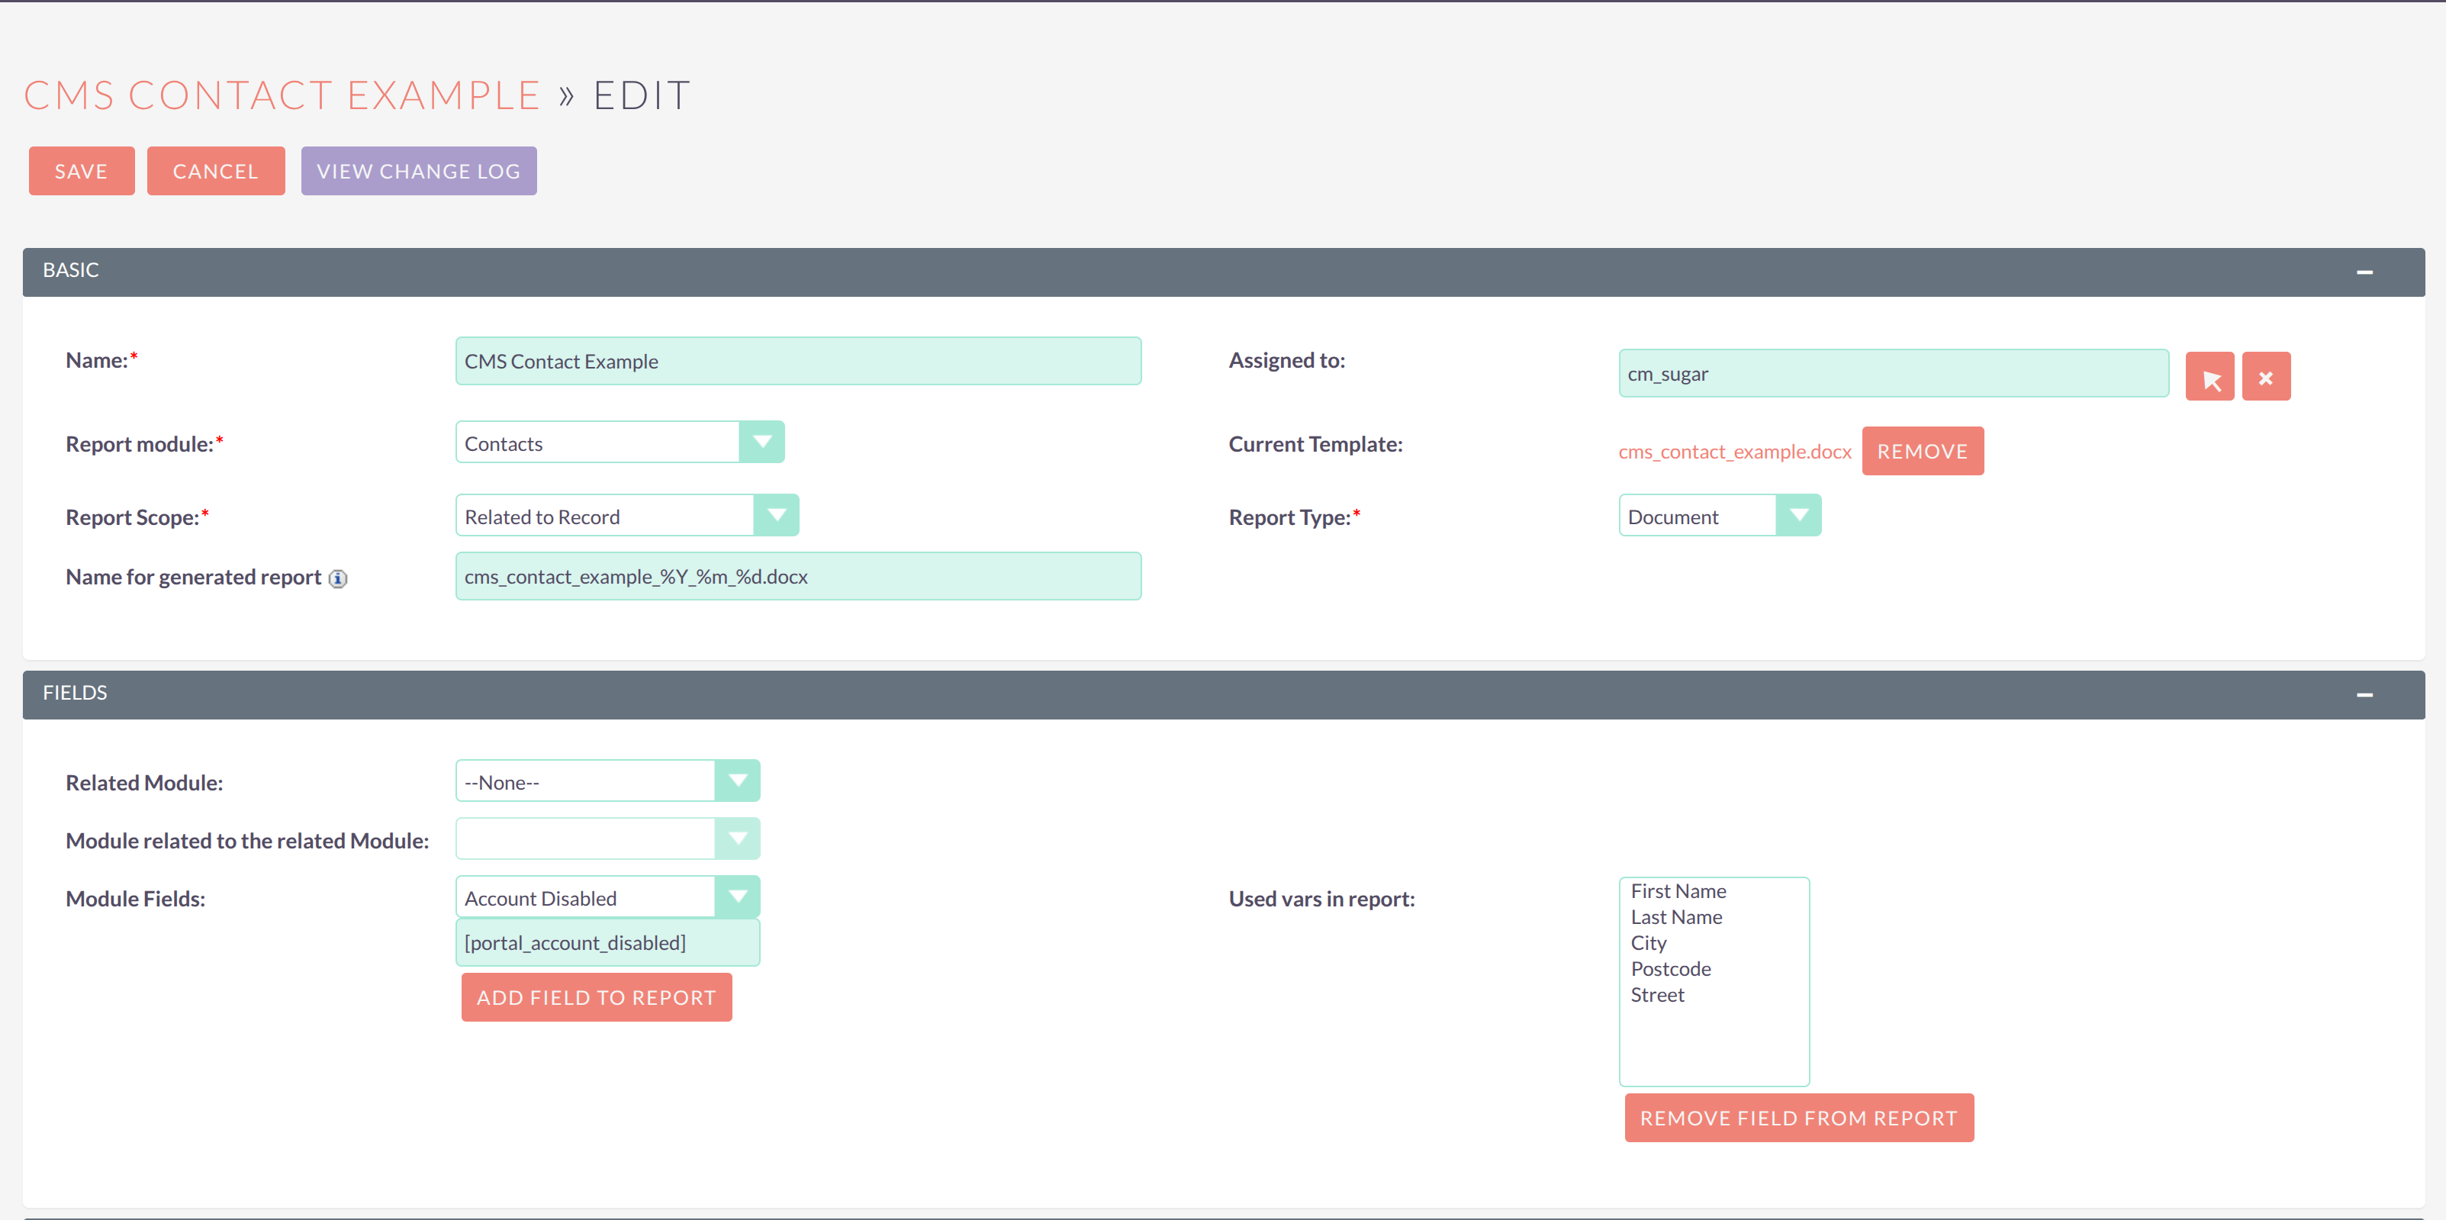Clear the assigned user with X icon

point(2264,377)
